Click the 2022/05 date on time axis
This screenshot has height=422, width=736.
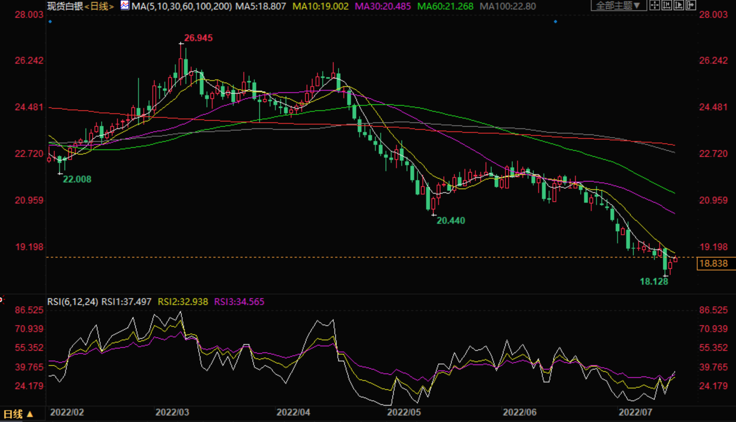(x=404, y=412)
